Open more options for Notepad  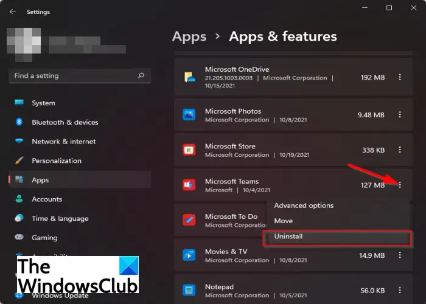tap(400, 290)
